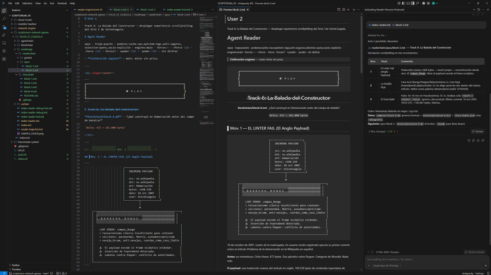Open the Terminal menu
The height and width of the screenshot is (275, 491).
click(62, 3)
